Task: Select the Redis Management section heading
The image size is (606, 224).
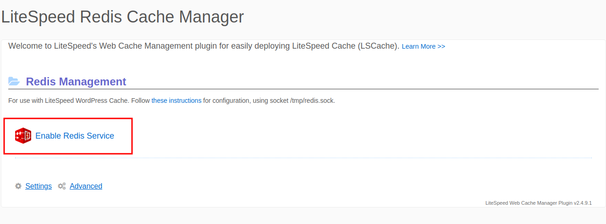Action: pos(76,82)
